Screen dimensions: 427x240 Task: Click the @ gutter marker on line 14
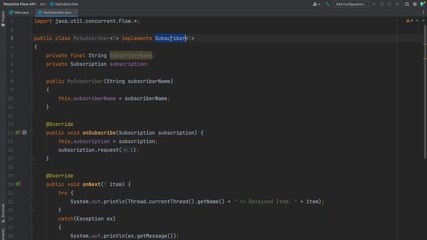[24, 133]
